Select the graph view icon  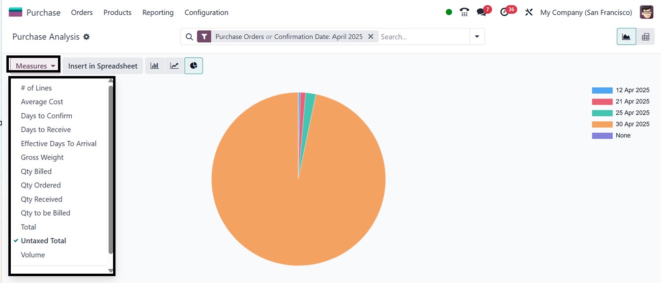(x=626, y=36)
